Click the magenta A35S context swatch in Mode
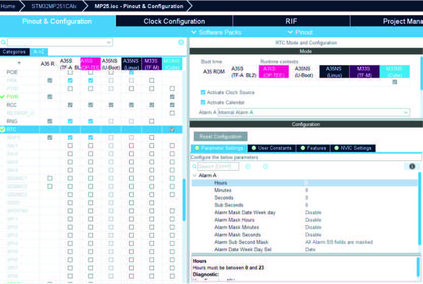Viewport: 423px width, 284px height. point(274,71)
